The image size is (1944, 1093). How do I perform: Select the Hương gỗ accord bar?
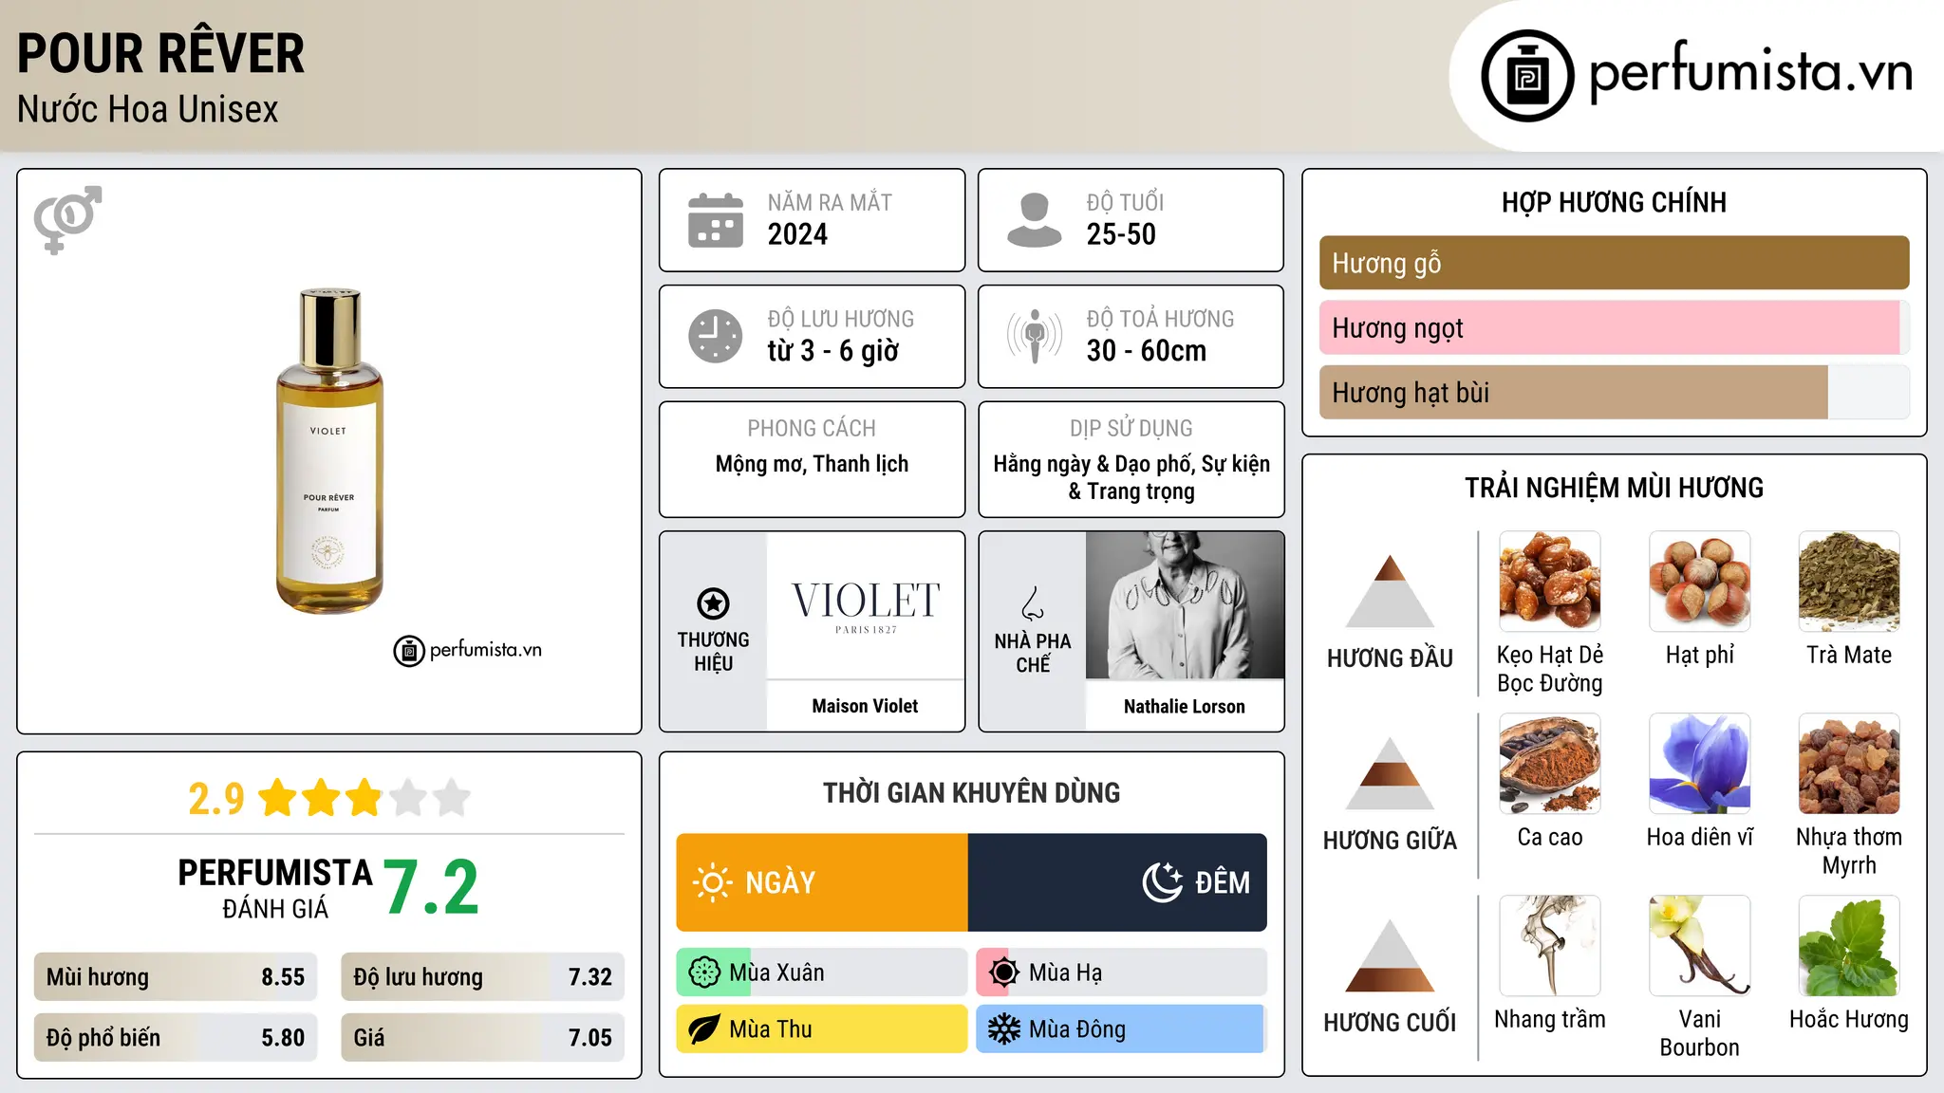pyautogui.click(x=1614, y=263)
